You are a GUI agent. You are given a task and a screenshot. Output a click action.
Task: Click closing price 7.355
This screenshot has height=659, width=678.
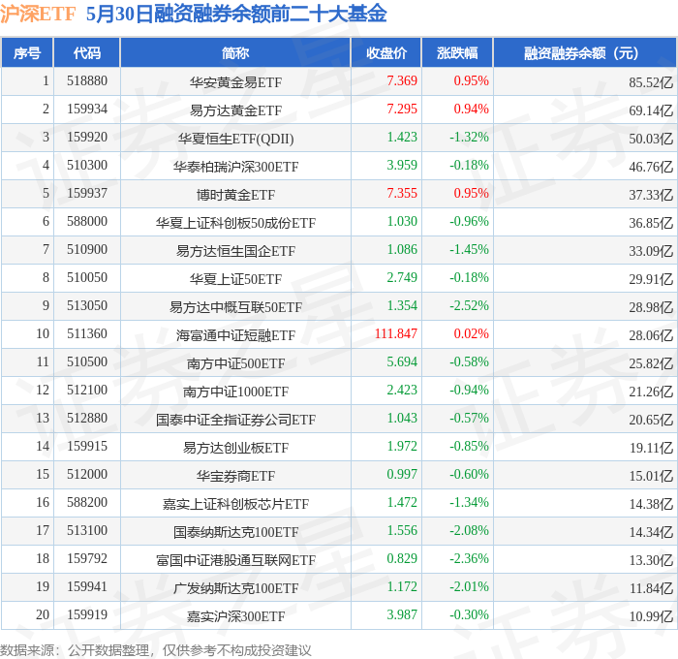pyautogui.click(x=402, y=194)
